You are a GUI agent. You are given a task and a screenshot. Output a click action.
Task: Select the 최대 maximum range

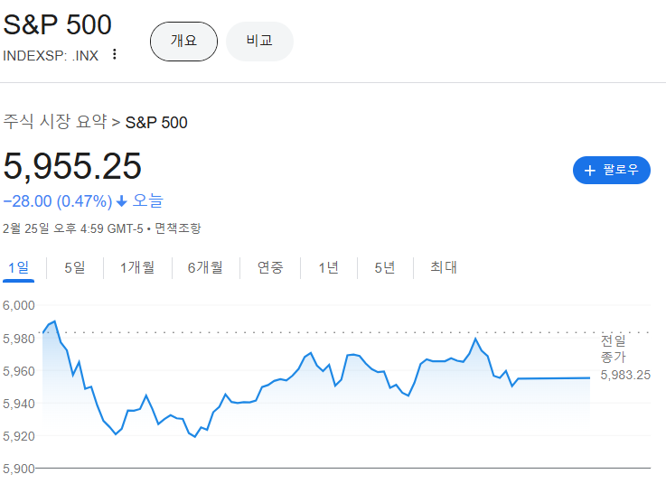pos(444,267)
